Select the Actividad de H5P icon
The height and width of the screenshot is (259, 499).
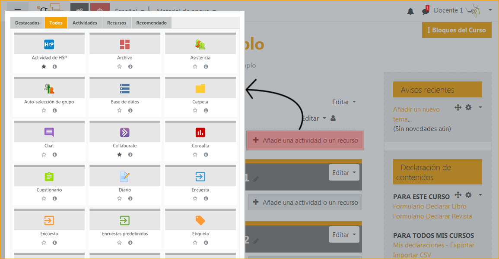coord(49,44)
